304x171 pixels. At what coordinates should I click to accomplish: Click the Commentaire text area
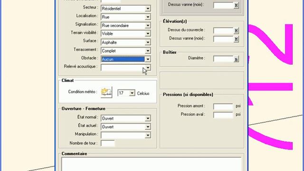click(152, 164)
